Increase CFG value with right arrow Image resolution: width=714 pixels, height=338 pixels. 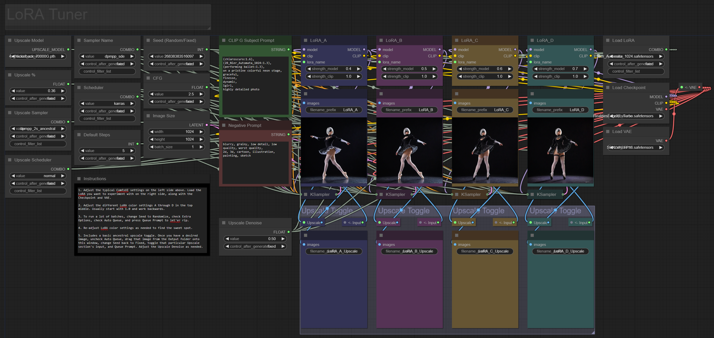coord(201,94)
